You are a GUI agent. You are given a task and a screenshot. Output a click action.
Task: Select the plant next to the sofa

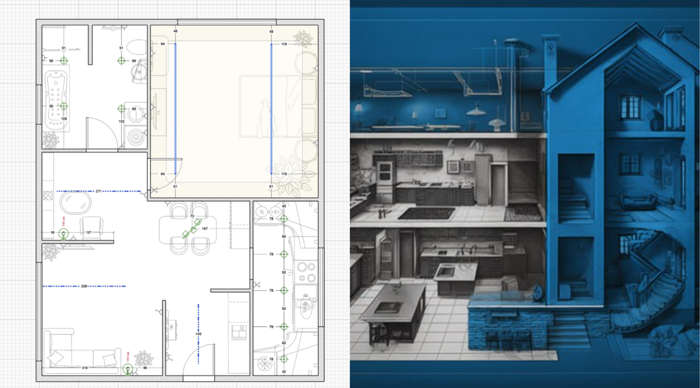143,359
